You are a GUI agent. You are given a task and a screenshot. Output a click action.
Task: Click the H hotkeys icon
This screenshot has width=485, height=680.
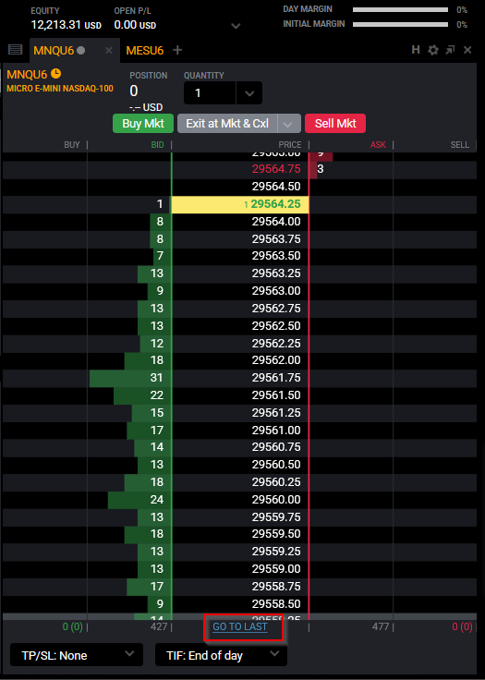coord(415,50)
